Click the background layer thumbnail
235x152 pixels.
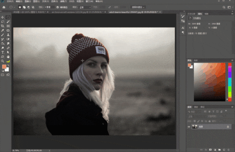(195, 127)
